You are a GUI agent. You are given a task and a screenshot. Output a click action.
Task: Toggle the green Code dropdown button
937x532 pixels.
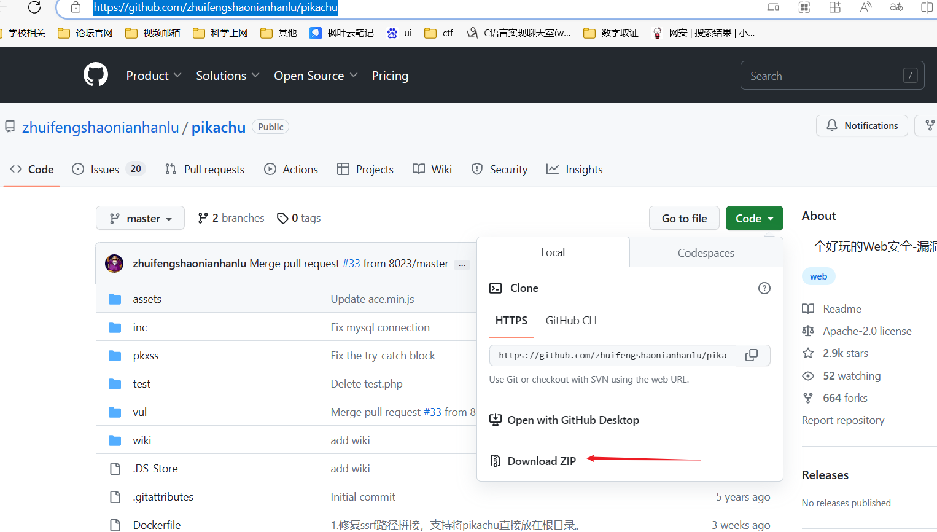click(x=754, y=218)
